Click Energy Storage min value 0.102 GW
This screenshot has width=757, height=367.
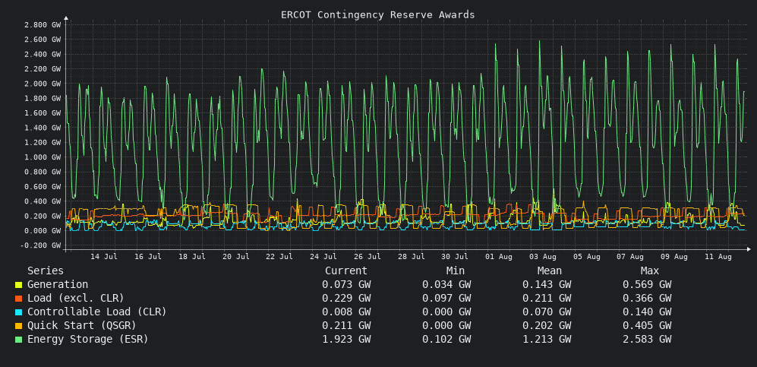446,340
